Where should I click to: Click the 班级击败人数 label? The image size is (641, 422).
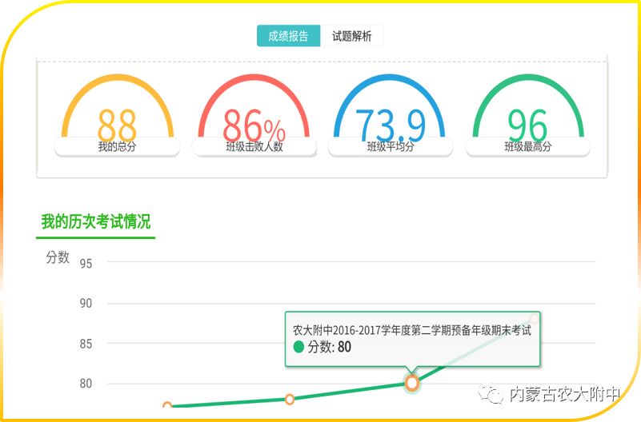pyautogui.click(x=254, y=147)
